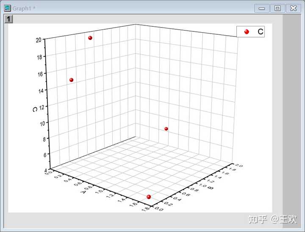305x232 pixels.
Task: Click the A axis title
Action: pos(83,192)
